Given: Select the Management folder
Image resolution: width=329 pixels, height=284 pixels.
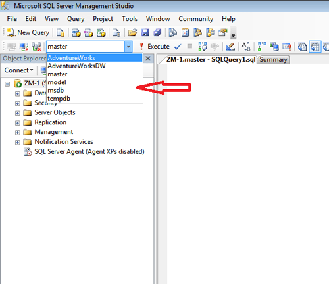Looking at the screenshot, I should 54,132.
